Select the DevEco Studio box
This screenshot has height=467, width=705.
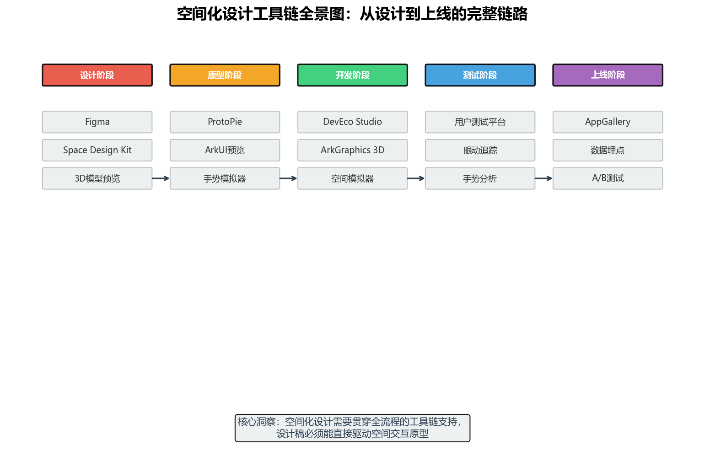coord(352,122)
